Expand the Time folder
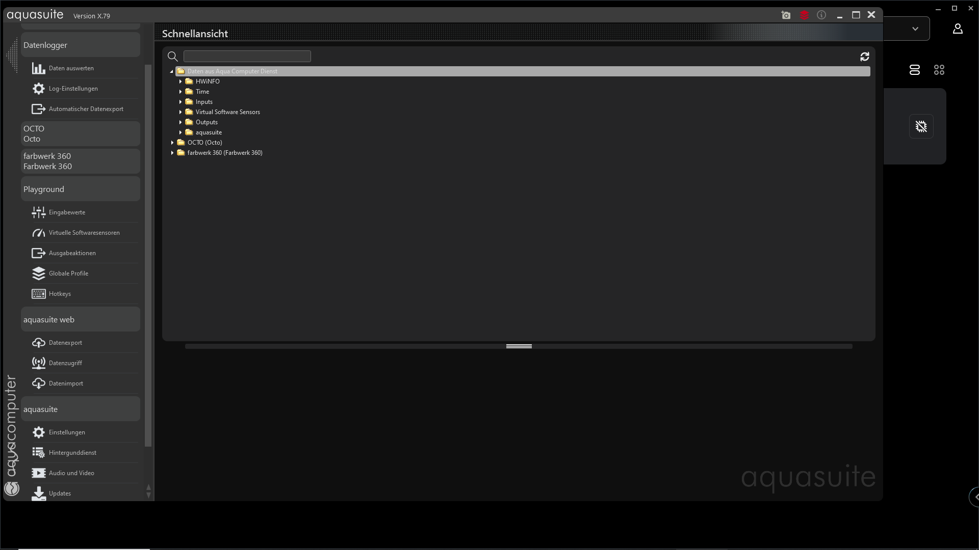 coord(181,92)
